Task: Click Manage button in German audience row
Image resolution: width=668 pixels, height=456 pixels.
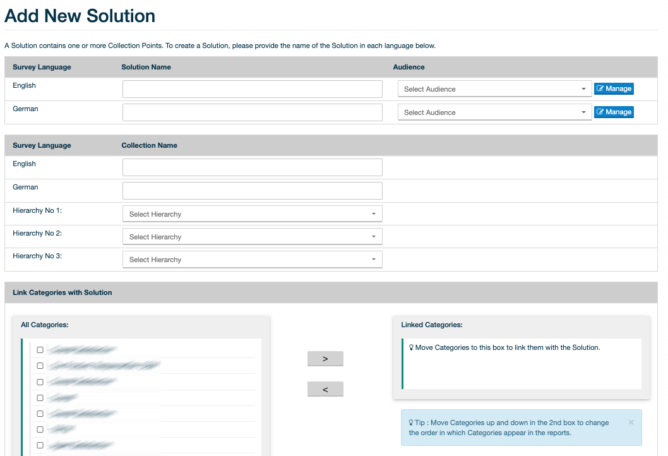Action: (x=613, y=112)
